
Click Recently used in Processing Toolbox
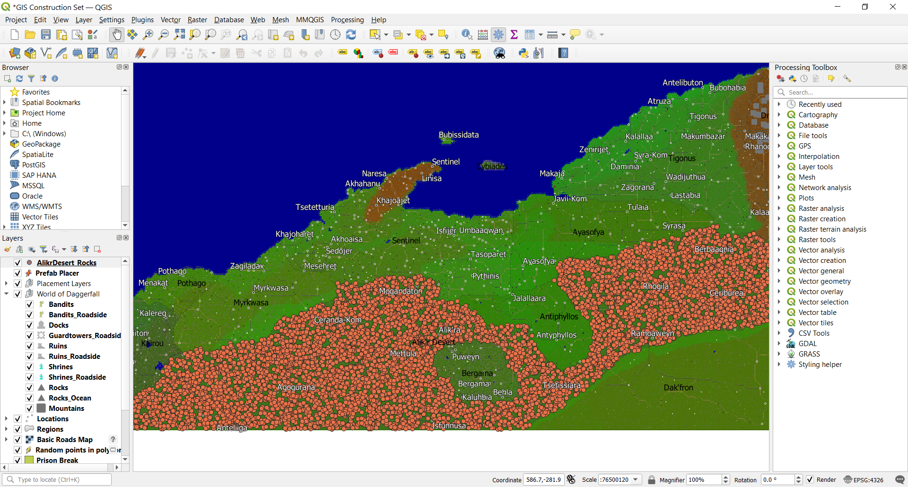click(x=820, y=104)
